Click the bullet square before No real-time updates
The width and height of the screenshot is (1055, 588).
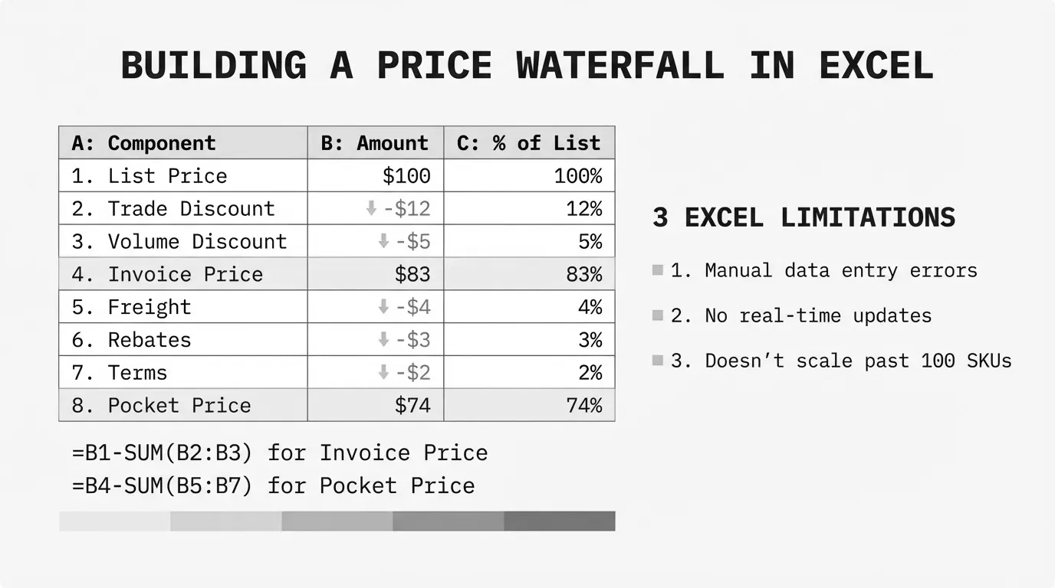coord(657,315)
